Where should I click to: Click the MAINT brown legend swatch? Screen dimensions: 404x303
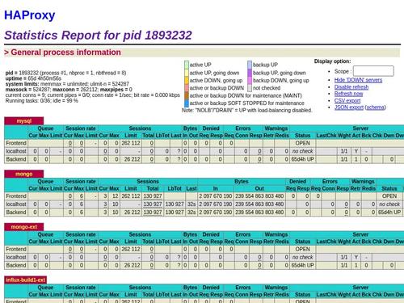point(187,95)
